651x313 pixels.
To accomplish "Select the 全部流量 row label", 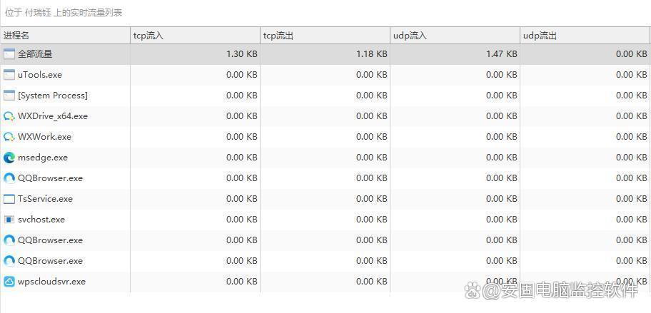I will click(35, 54).
